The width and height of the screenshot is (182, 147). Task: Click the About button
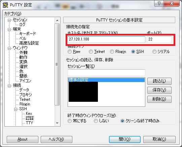pos(23,139)
